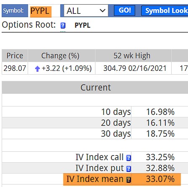Select the 20 days volatility row
Image resolution: width=188 pixels, height=187 pixels.
coord(95,123)
